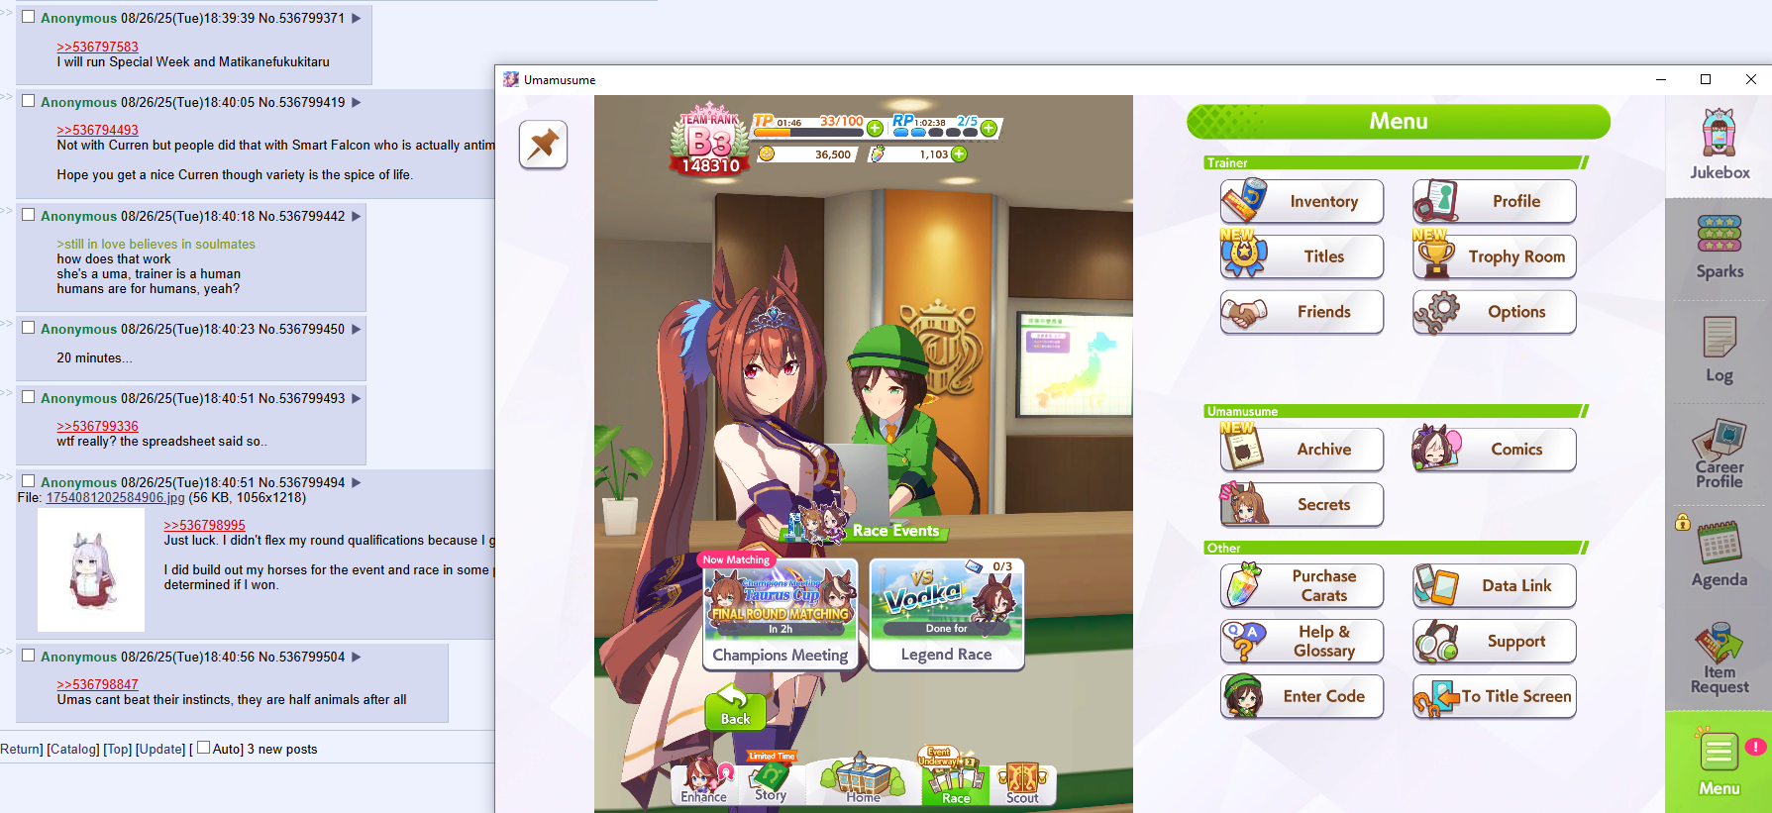Open the Data Link menu

click(1494, 585)
